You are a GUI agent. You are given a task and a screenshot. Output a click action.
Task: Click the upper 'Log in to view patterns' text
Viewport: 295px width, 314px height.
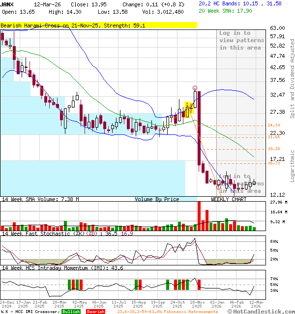tap(241, 40)
